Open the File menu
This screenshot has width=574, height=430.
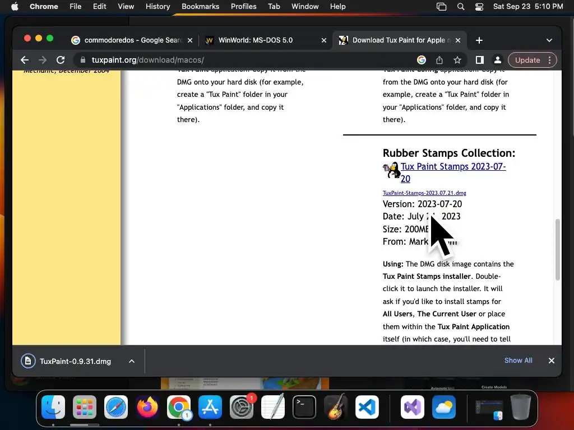click(x=76, y=7)
